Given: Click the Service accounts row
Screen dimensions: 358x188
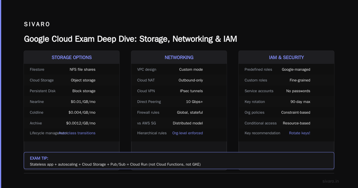Looking at the screenshot, I should click(x=286, y=91).
